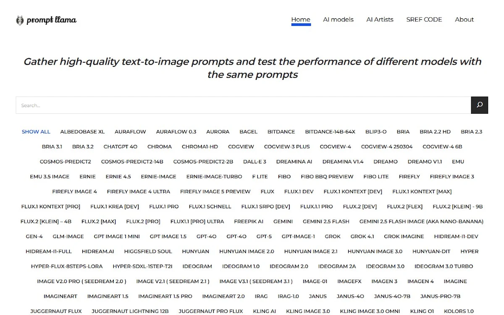504x315 pixels.
Task: Filter by IMAGE V3.1 ( SEEDREAM 3.1 )
Action: click(x=256, y=281)
